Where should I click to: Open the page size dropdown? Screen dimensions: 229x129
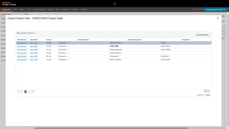click(x=209, y=91)
